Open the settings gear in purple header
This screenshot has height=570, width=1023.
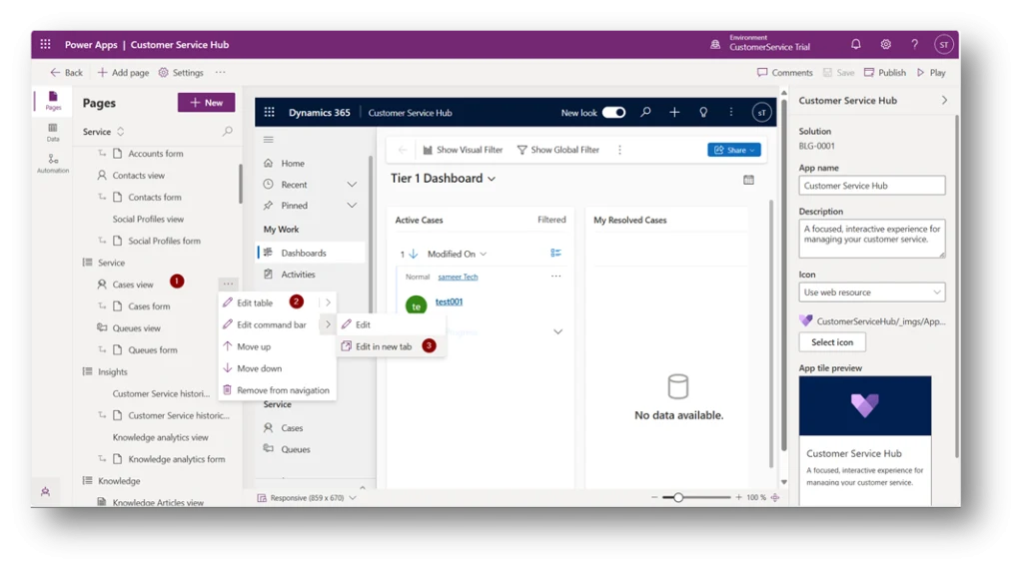point(885,44)
